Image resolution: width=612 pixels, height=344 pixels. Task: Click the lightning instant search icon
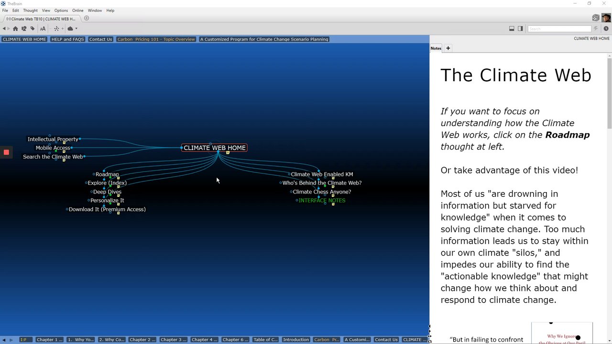596,29
